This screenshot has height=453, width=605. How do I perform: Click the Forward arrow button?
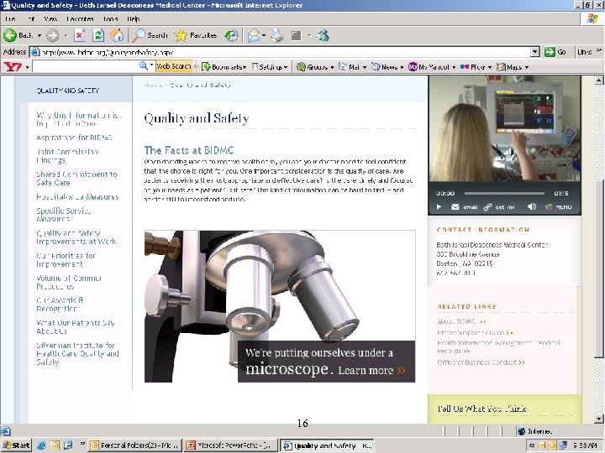52,35
